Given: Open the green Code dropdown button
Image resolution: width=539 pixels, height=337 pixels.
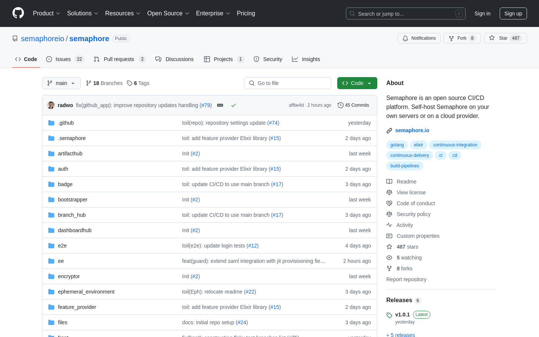Looking at the screenshot, I should [x=357, y=83].
